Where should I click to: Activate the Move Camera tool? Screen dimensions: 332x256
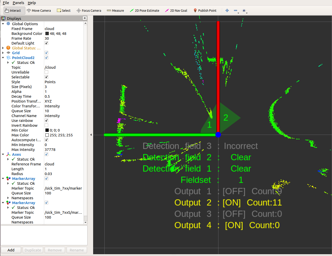39,10
